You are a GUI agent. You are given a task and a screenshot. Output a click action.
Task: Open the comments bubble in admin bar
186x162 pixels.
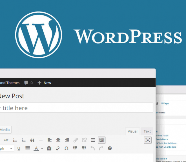click(x=28, y=83)
